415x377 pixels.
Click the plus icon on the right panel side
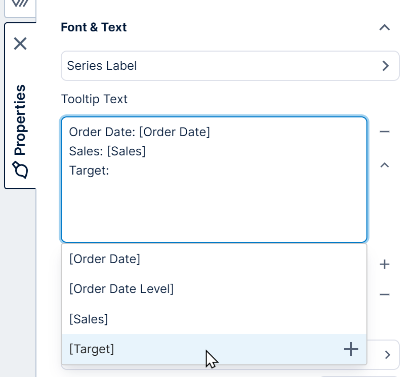(x=385, y=264)
